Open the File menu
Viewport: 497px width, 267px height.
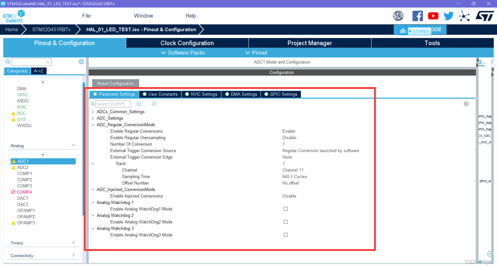[x=86, y=16]
